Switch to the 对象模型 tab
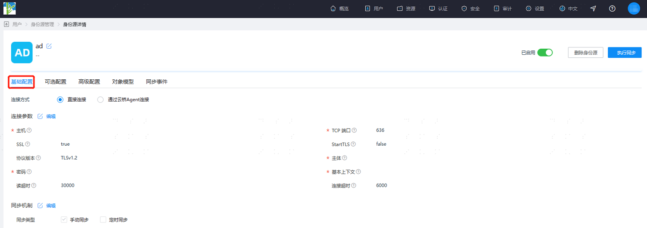This screenshot has height=228, width=647. [x=123, y=81]
